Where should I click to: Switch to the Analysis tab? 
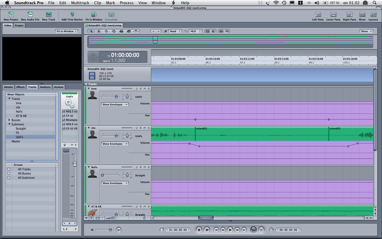click(45, 87)
